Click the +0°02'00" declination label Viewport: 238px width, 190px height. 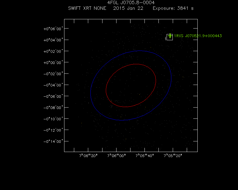tap(53, 51)
